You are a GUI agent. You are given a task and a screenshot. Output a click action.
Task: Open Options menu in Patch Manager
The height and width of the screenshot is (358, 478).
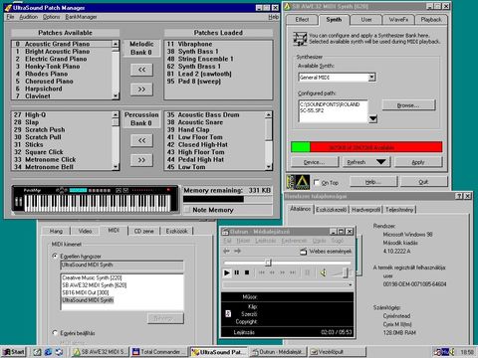52,17
